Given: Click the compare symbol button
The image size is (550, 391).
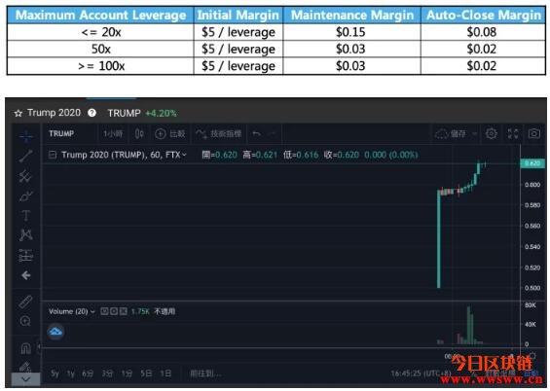Looking at the screenshot, I should click(x=170, y=133).
